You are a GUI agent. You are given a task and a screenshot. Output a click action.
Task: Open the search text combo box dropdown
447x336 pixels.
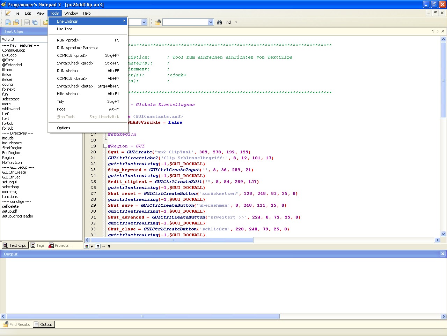pyautogui.click(x=211, y=22)
